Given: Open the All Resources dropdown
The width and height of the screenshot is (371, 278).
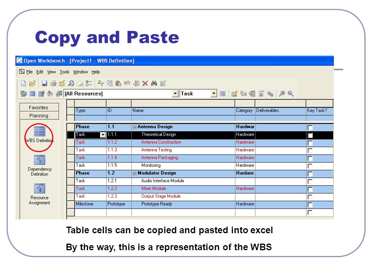Looking at the screenshot, I should click(175, 93).
